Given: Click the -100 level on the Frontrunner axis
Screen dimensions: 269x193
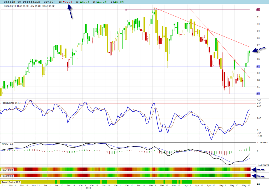Looking at the screenshot, I should point(260,136).
